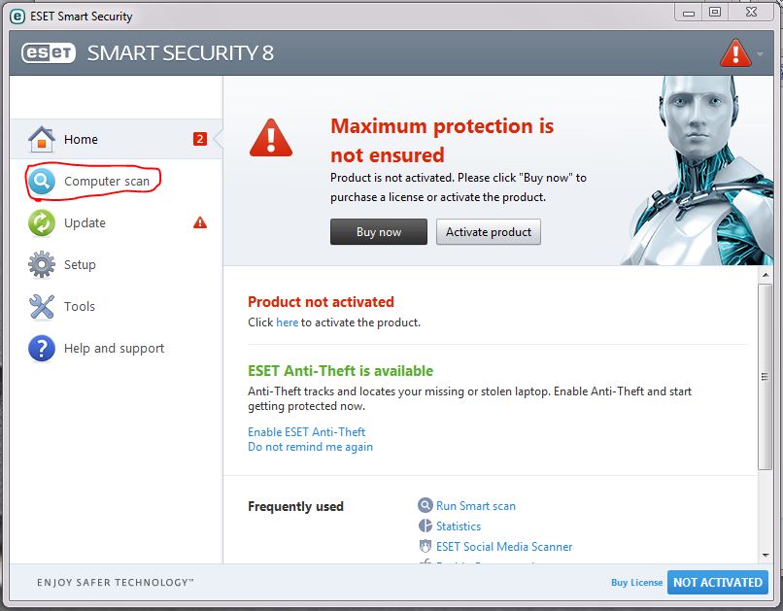
Task: Click the Home house icon in sidebar
Action: click(41, 139)
